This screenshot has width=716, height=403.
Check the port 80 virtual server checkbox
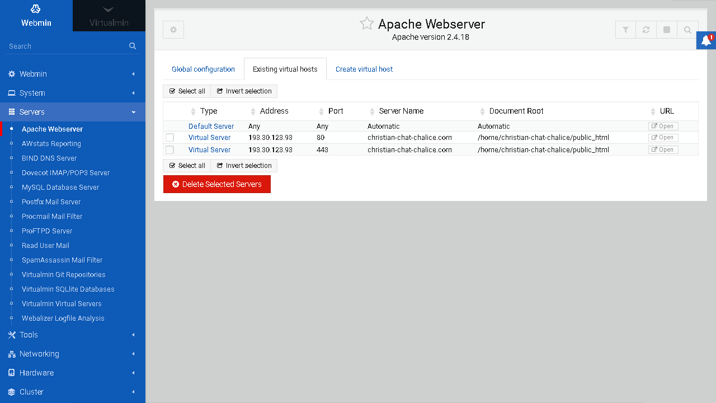169,138
